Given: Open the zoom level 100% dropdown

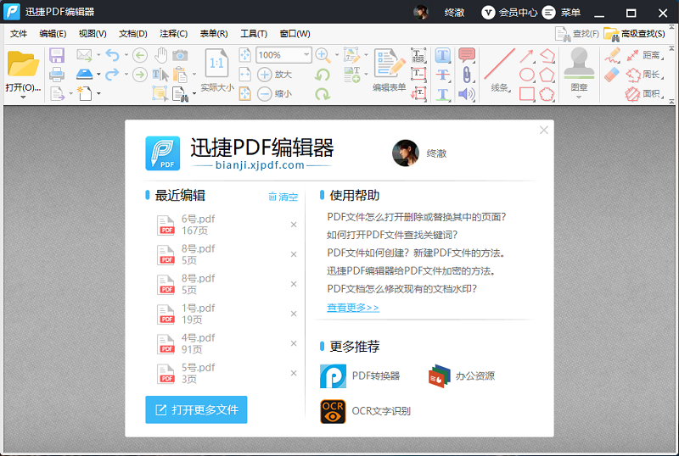Looking at the screenshot, I should 306,55.
